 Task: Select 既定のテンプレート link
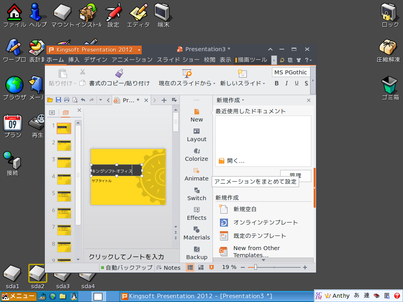click(253, 236)
